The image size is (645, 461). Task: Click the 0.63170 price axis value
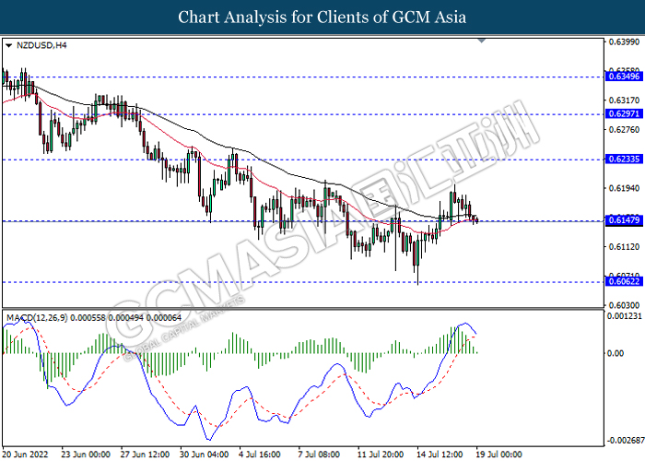pyautogui.click(x=624, y=100)
